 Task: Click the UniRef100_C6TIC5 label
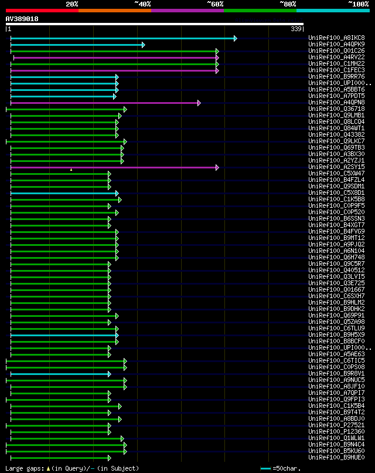[x=336, y=360]
